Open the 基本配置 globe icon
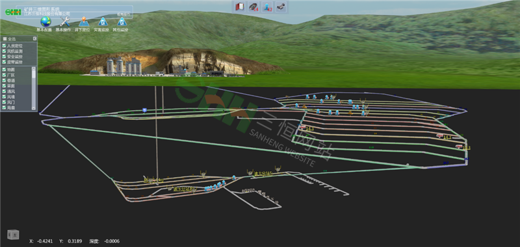The image size is (520, 247). click(x=45, y=22)
